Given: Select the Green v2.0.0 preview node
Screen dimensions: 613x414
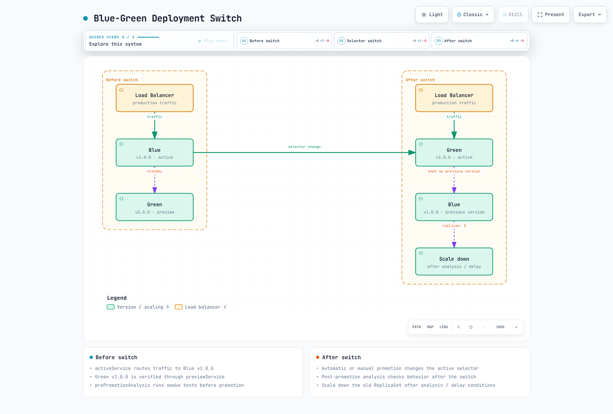Looking at the screenshot, I should click(x=155, y=207).
